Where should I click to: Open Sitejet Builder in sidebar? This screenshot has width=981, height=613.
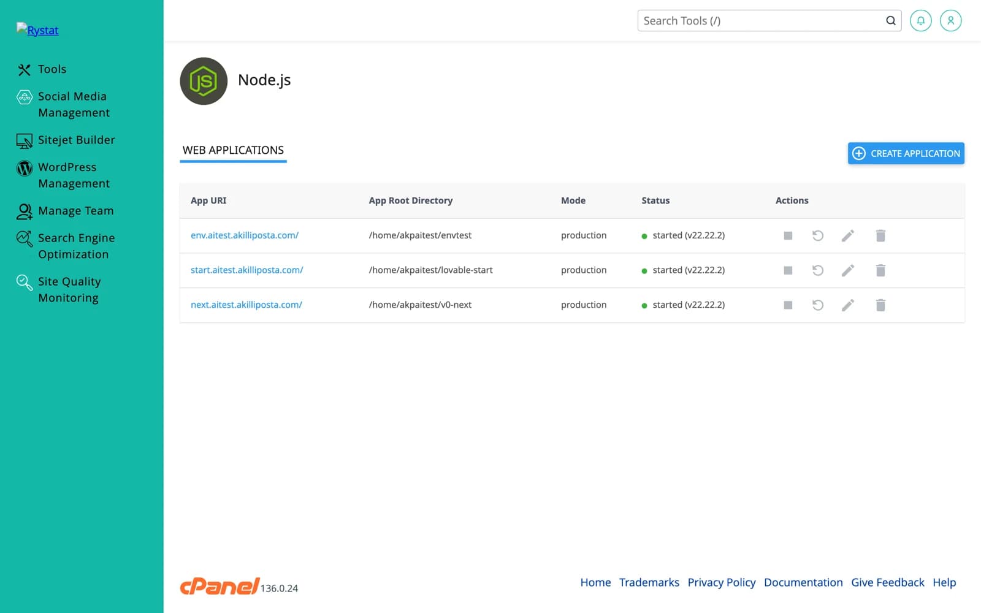tap(66, 140)
